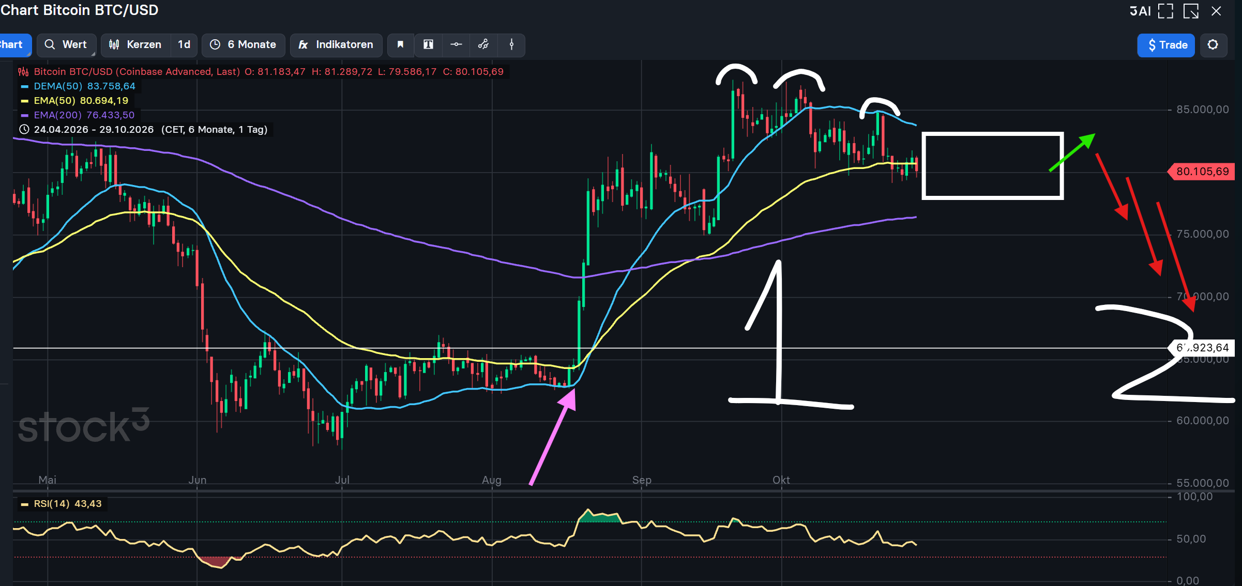This screenshot has height=586, width=1242.
Task: Select the text annotation tool
Action: point(428,45)
